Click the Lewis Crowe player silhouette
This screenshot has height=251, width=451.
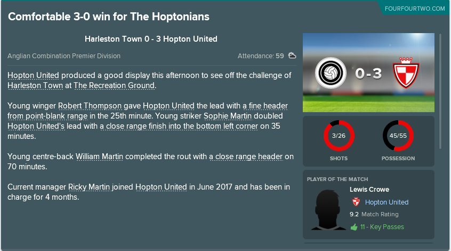coord(328,210)
